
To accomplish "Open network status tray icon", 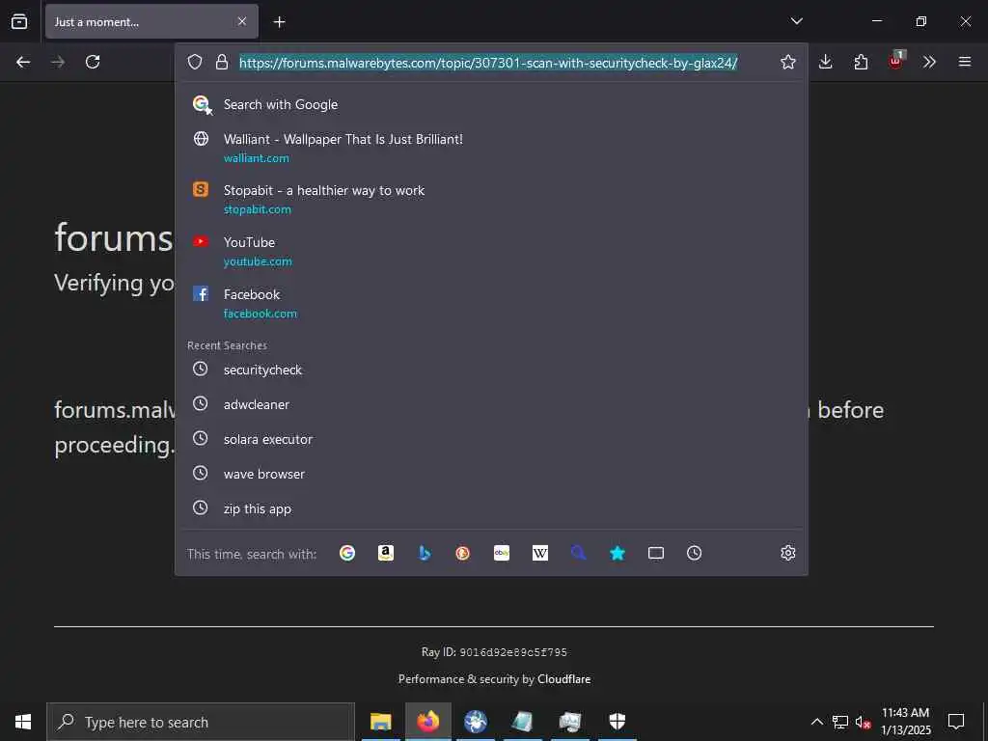I will pyautogui.click(x=840, y=722).
